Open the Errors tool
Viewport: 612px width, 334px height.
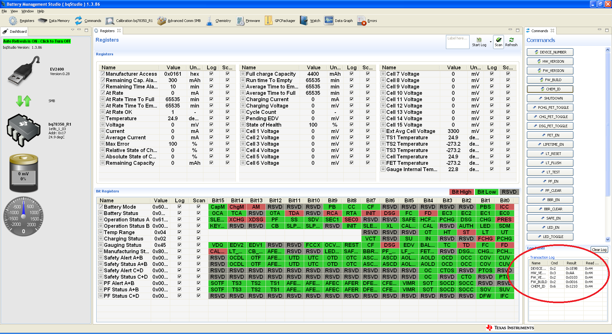coord(367,21)
